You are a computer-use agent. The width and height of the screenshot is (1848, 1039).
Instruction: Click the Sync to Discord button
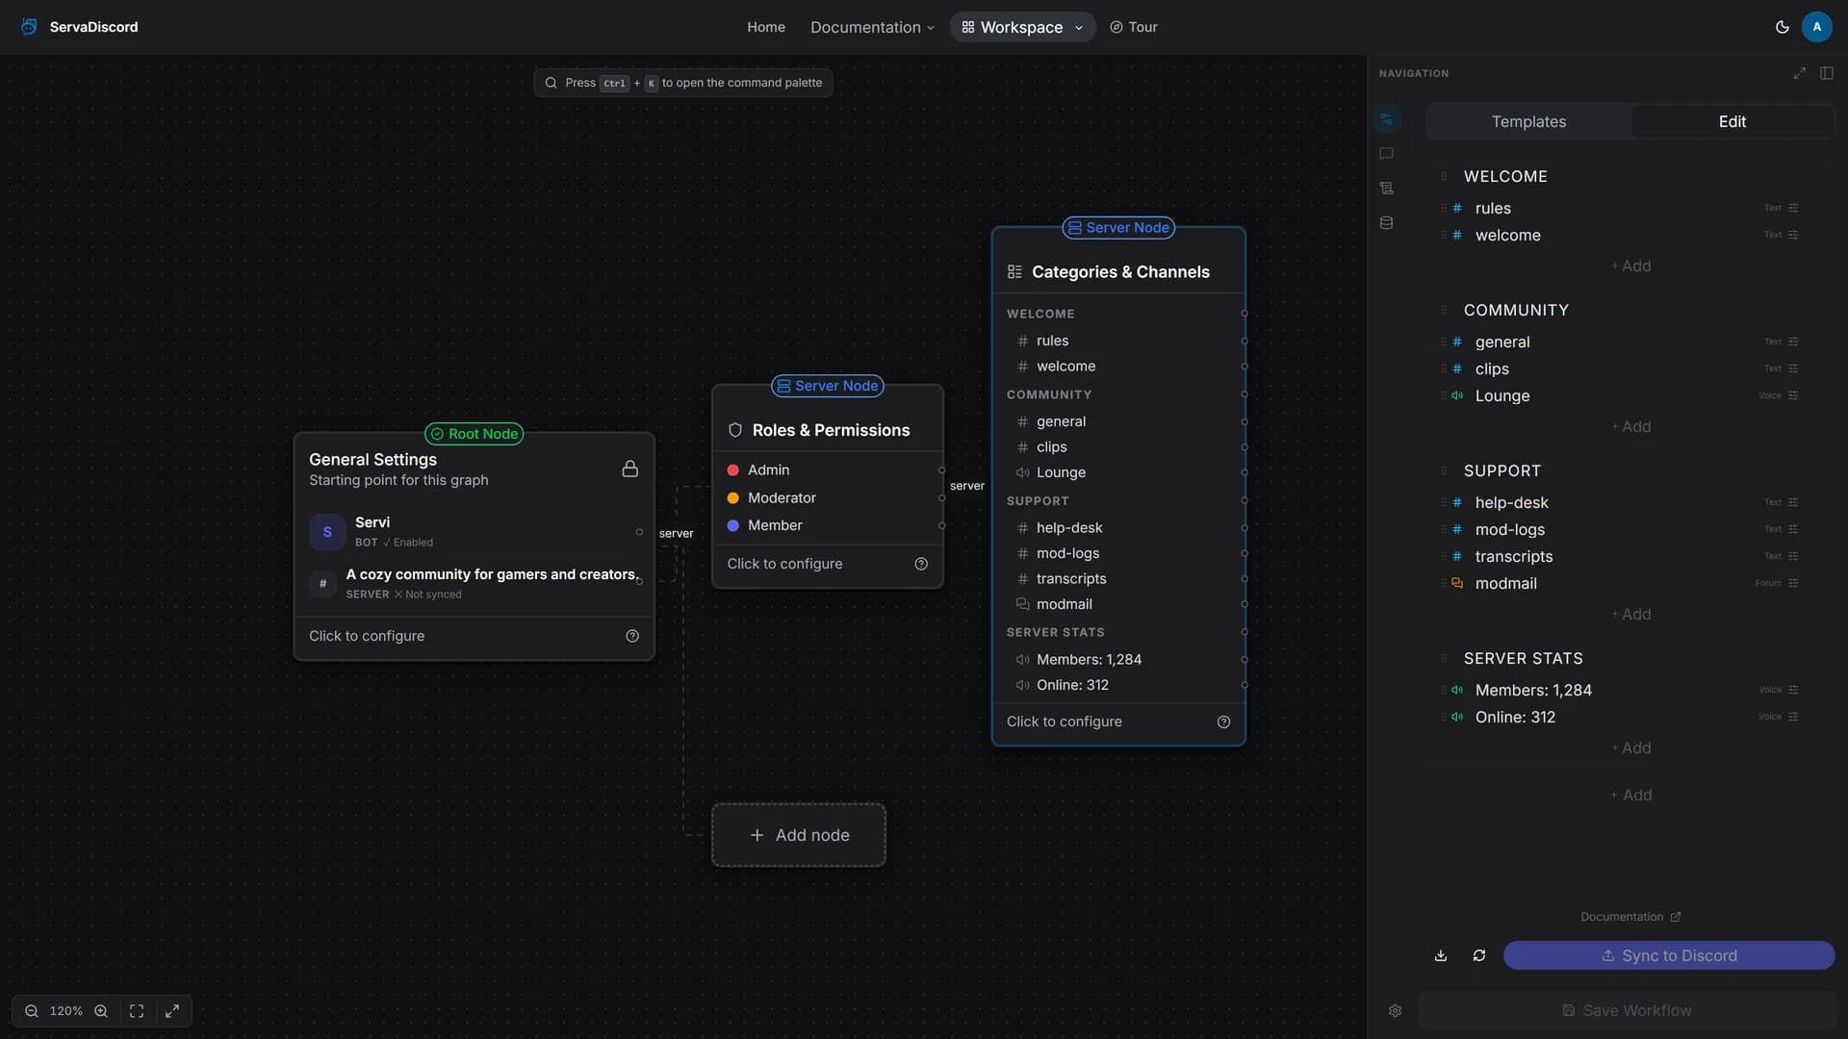(x=1669, y=955)
